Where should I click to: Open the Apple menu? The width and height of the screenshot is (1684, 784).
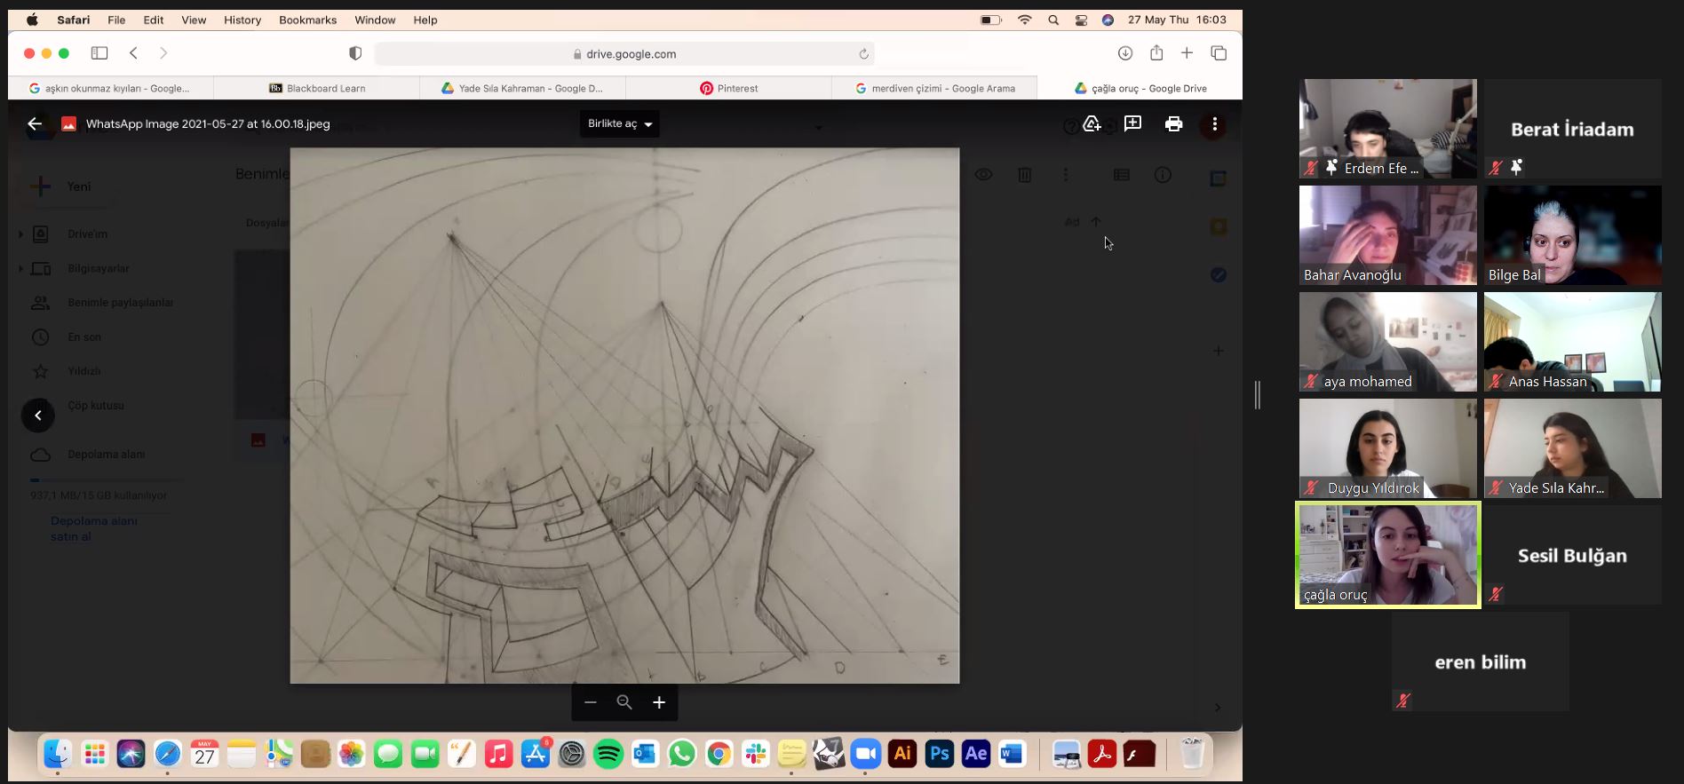32,20
